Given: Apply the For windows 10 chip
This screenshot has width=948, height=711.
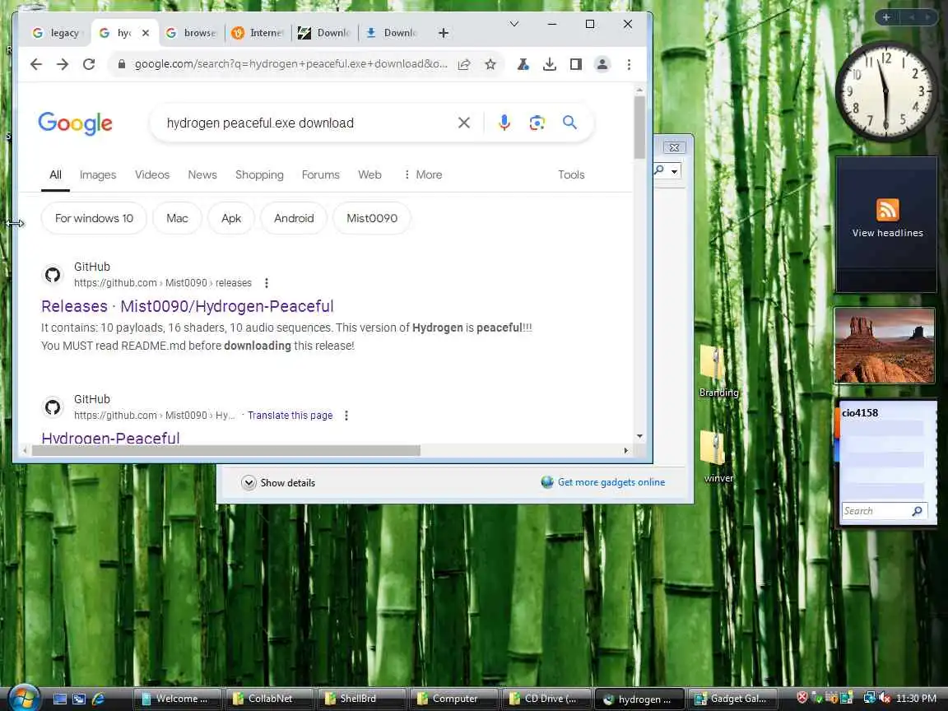Looking at the screenshot, I should click(94, 218).
